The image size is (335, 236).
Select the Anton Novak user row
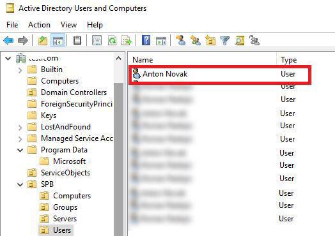(x=220, y=74)
